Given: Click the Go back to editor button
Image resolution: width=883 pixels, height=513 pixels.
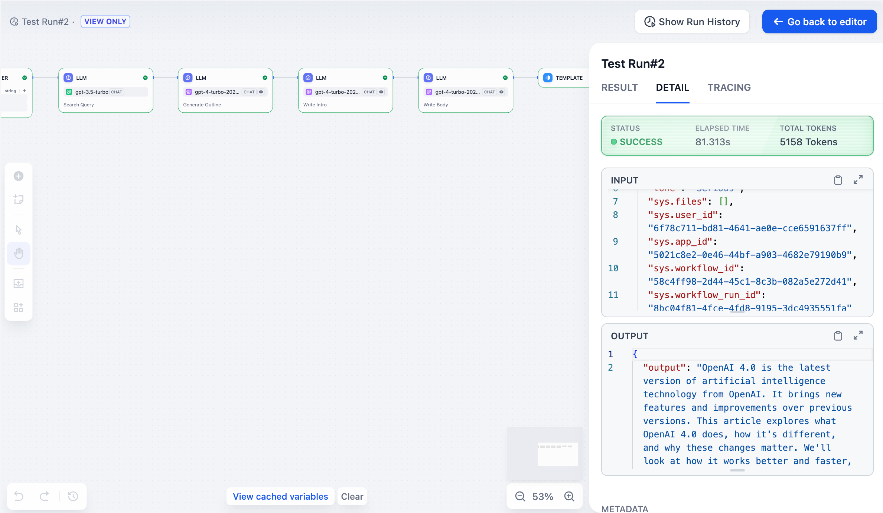Looking at the screenshot, I should 819,21.
